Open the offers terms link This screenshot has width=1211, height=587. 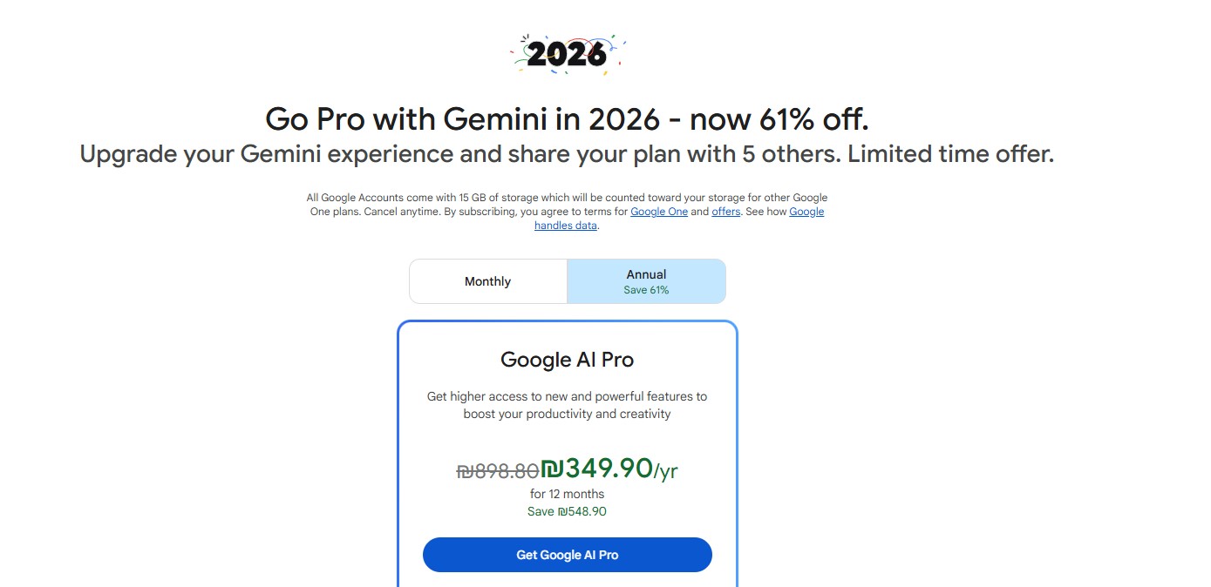[725, 212]
